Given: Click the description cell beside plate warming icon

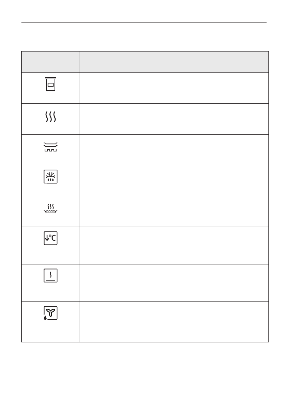Looking at the screenshot, I should click(x=174, y=150).
